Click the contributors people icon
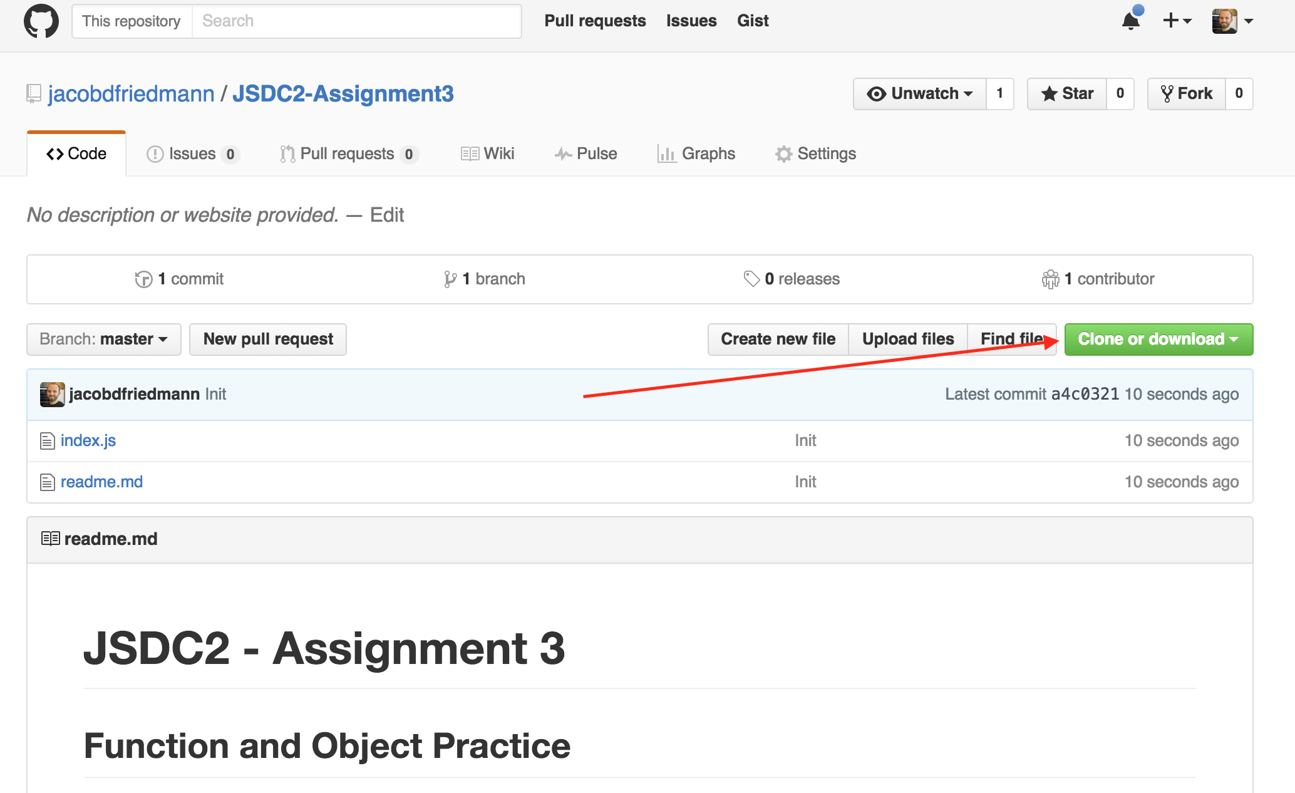 click(1050, 279)
